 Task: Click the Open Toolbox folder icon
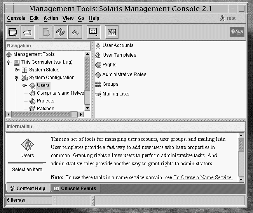point(28,32)
